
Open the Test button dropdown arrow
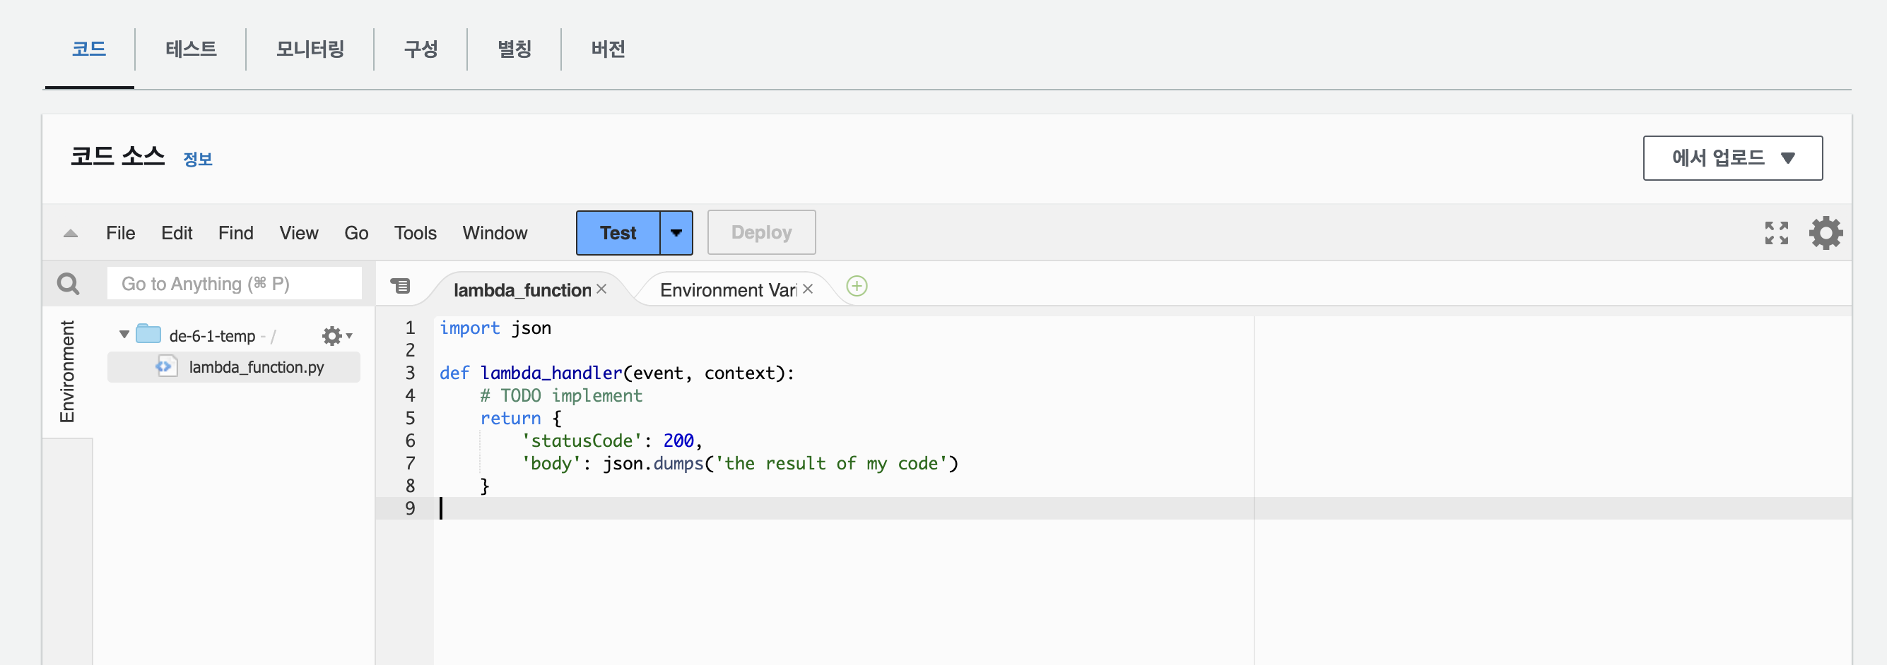point(676,234)
